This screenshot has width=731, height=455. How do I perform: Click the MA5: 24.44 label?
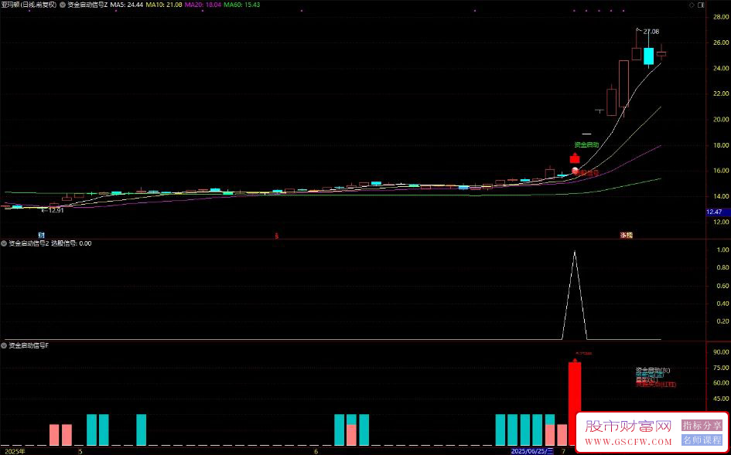(126, 5)
